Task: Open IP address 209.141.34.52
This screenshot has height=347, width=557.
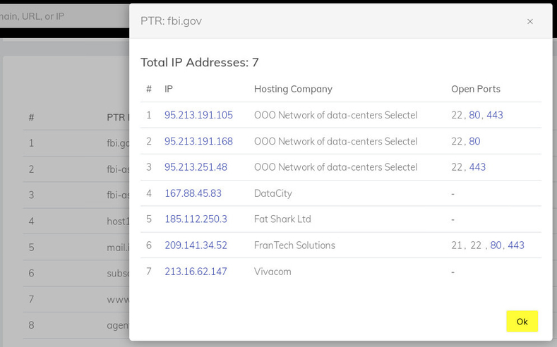Action: [196, 245]
